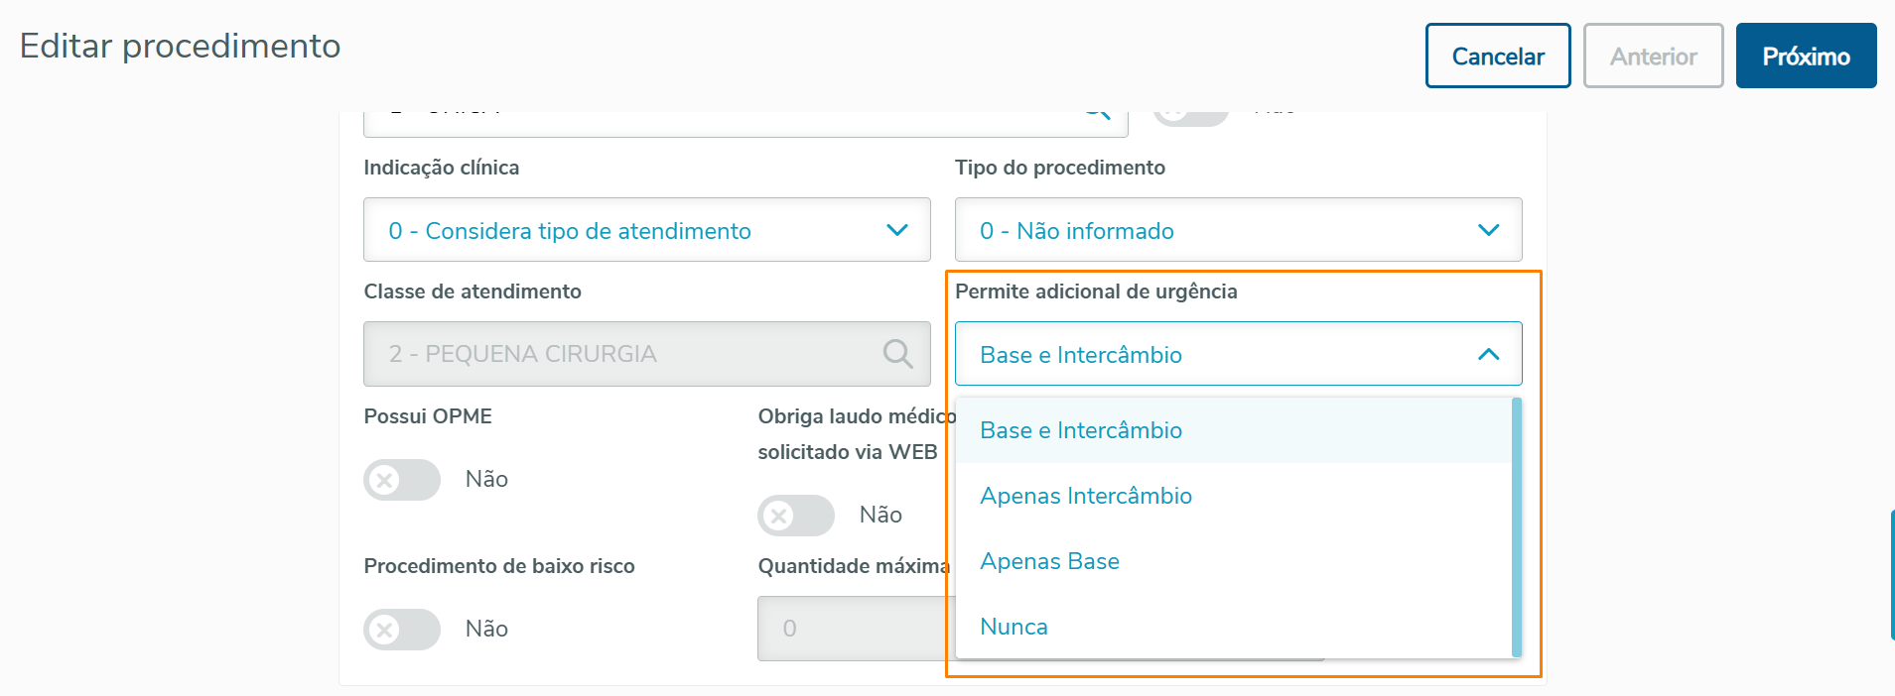
Task: Select the highlighted Base e Intercâmbio option
Action: 1081,430
